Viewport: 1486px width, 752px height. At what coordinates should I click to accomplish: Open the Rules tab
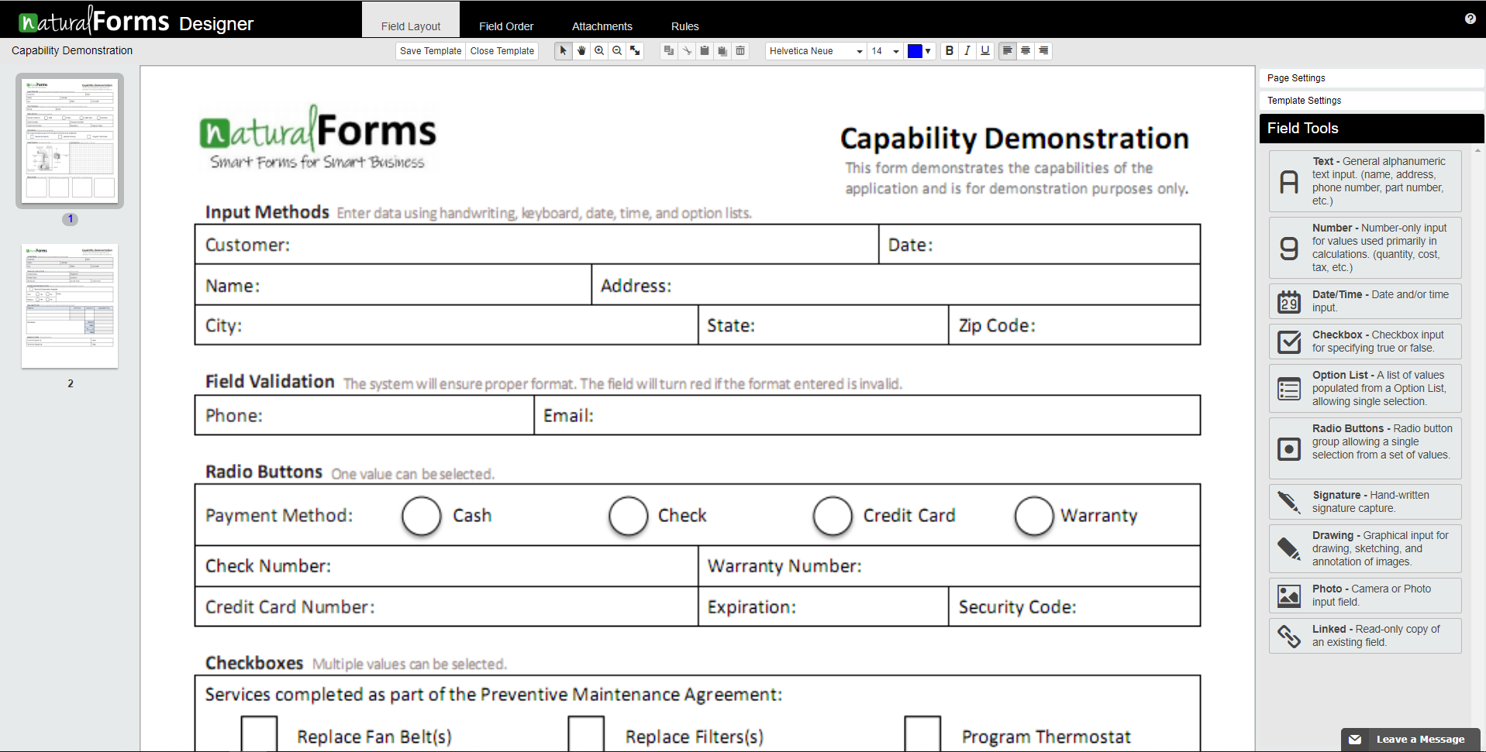click(685, 26)
